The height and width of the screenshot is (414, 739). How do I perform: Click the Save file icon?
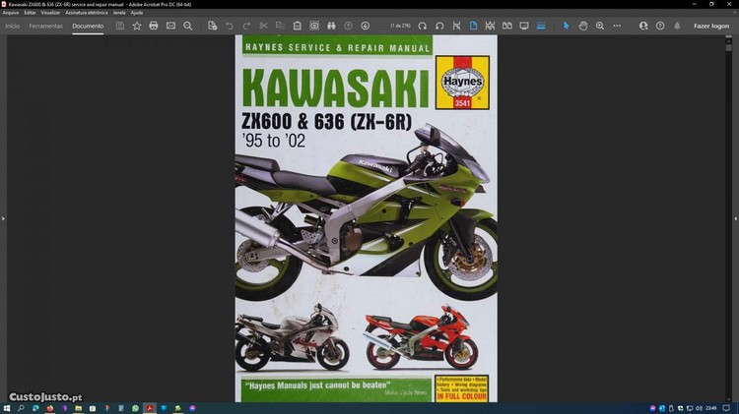coord(120,26)
